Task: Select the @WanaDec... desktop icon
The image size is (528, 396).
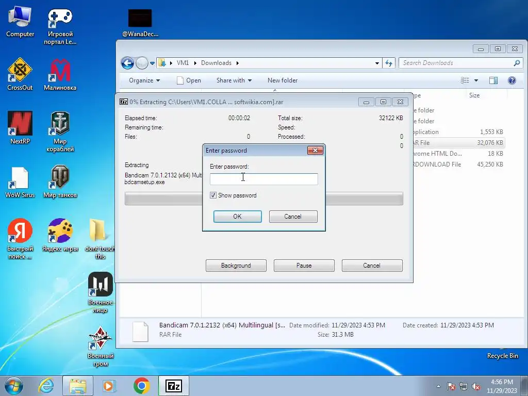Action: coord(140,23)
